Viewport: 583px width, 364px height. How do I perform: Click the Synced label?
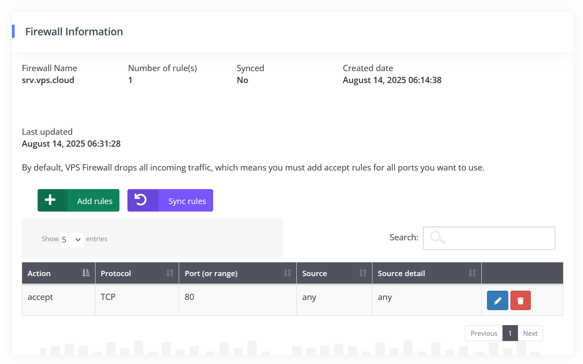pyautogui.click(x=250, y=68)
